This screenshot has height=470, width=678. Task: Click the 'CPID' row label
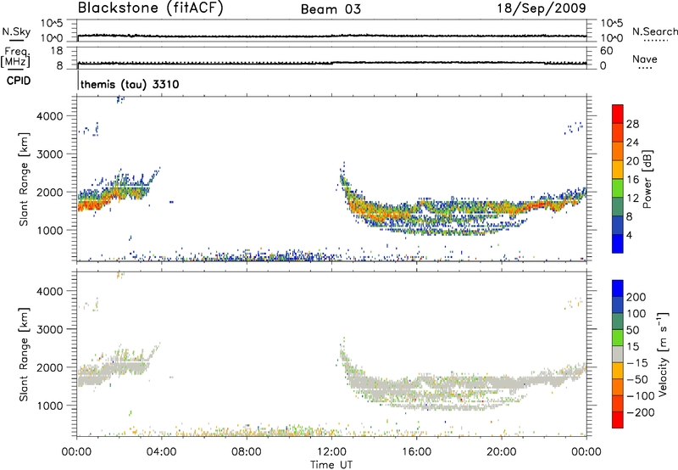pos(19,81)
